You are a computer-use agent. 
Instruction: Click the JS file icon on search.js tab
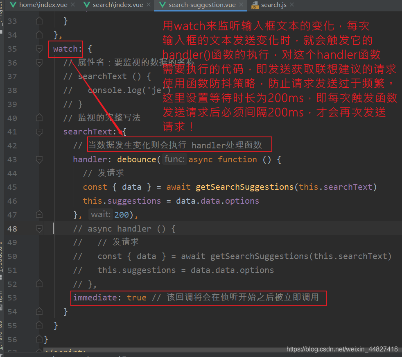click(x=255, y=5)
